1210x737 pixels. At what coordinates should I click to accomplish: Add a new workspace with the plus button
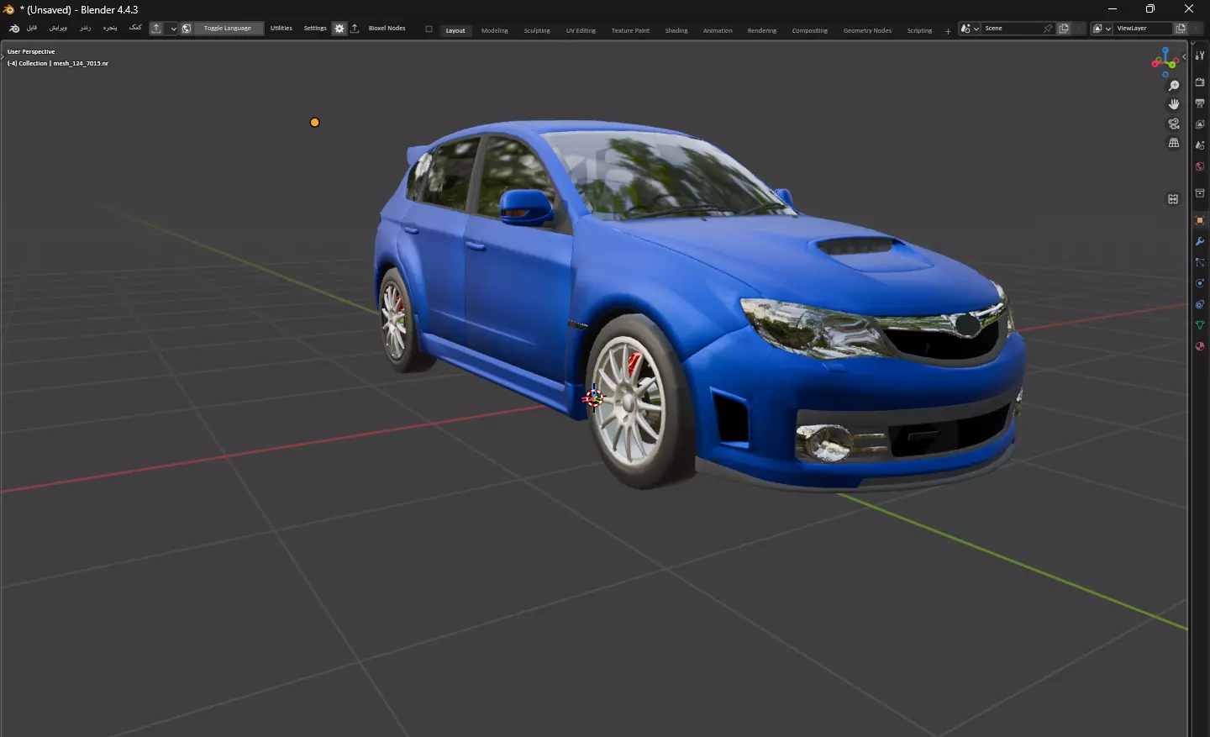click(948, 31)
